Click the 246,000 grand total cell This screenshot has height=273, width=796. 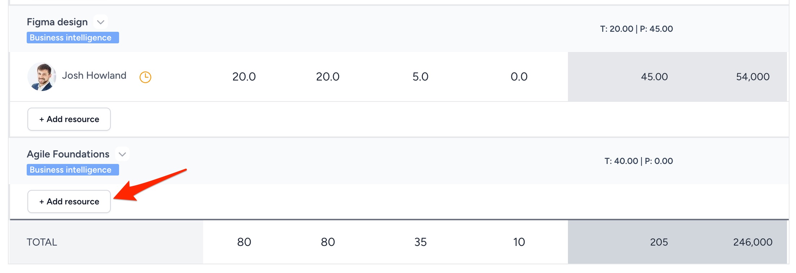click(753, 242)
